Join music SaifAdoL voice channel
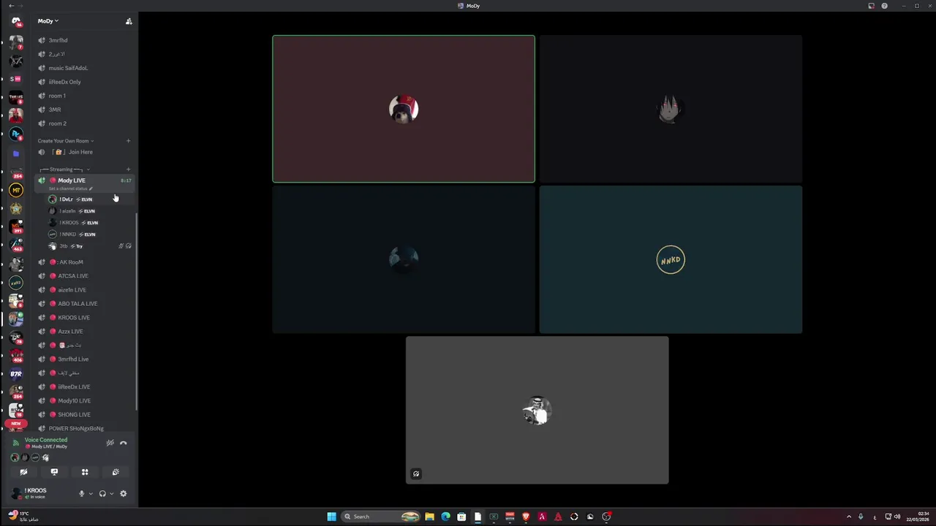The width and height of the screenshot is (936, 526). pos(85,68)
